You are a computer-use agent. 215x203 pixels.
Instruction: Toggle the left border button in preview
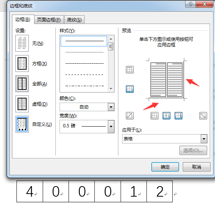[x=154, y=116]
